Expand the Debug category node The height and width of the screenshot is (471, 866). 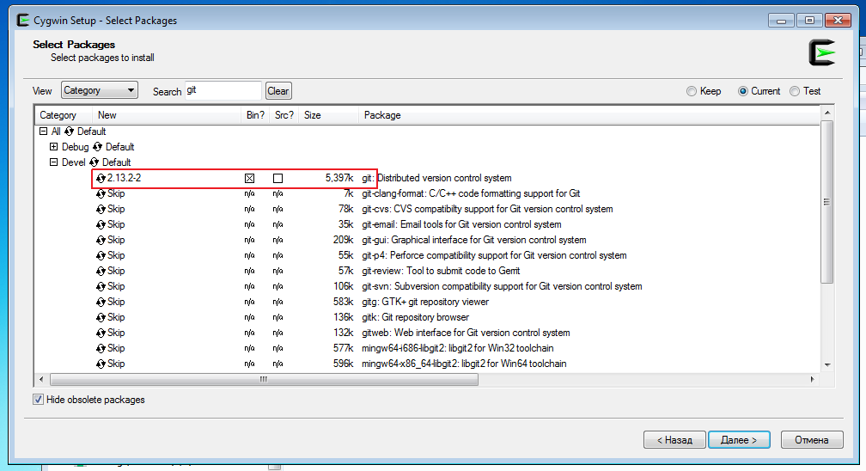53,146
